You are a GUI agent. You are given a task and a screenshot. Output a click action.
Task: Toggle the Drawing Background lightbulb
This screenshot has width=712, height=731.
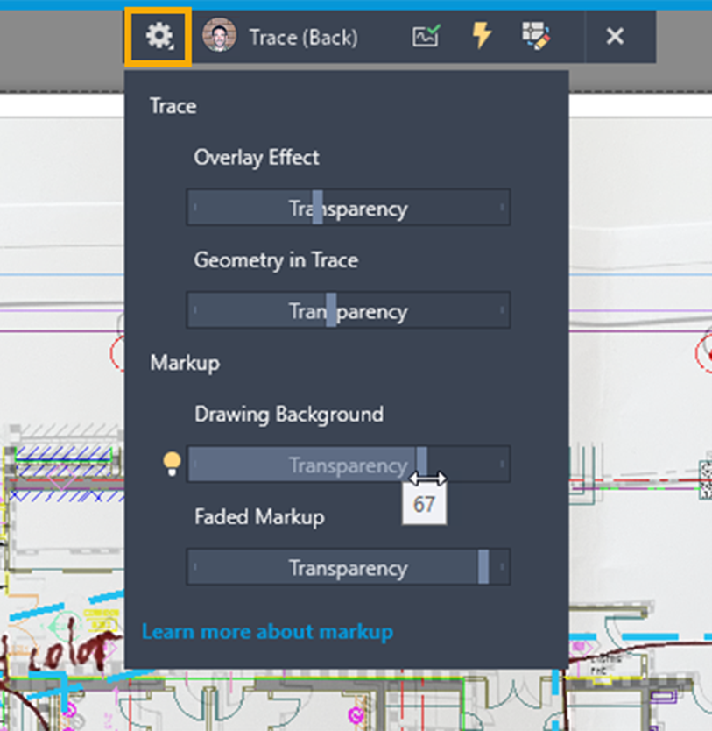click(172, 464)
